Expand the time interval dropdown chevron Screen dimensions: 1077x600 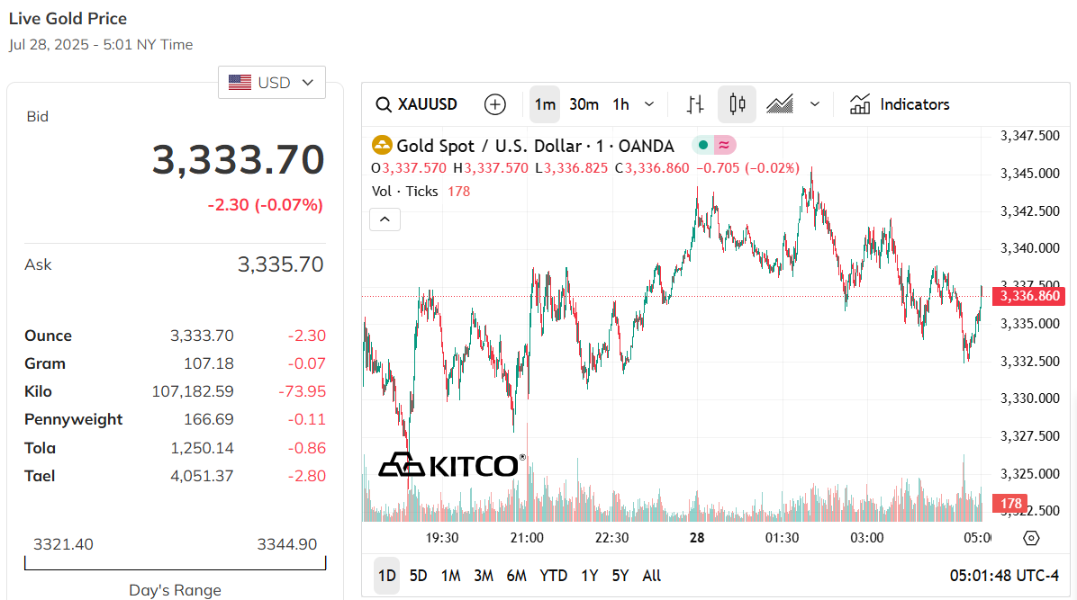click(x=649, y=104)
